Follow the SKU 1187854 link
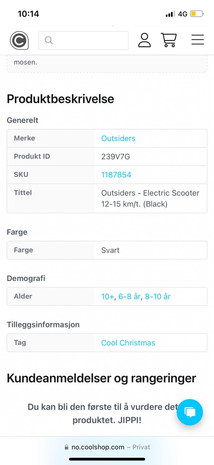 (x=116, y=175)
